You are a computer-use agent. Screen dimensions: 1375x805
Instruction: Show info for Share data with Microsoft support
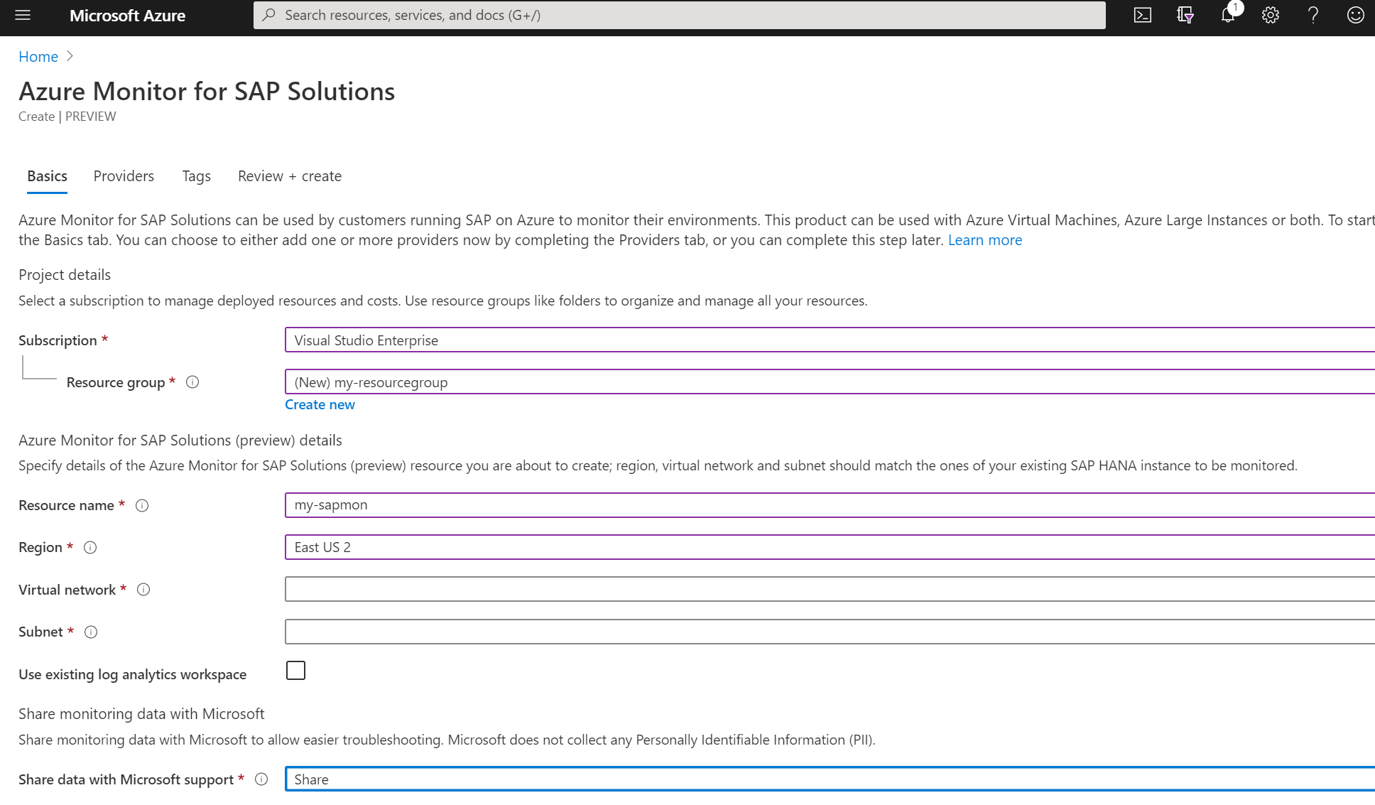pos(261,779)
